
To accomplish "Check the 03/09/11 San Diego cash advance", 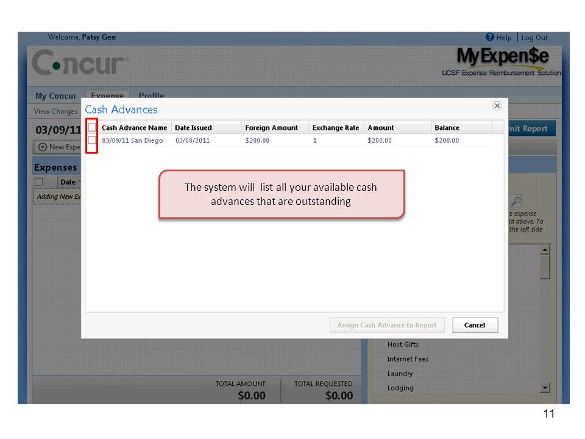I will (x=92, y=140).
